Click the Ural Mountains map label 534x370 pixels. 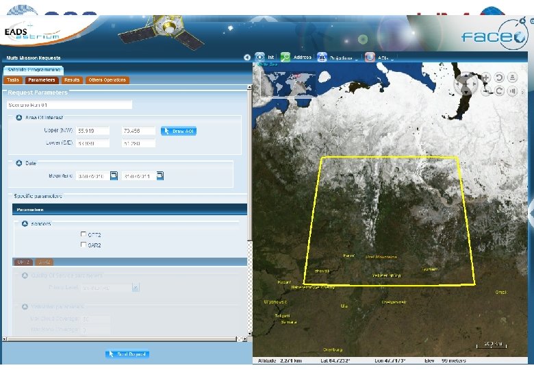(381, 256)
